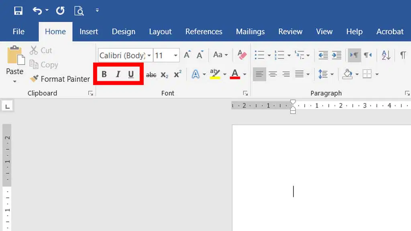Screen dimensions: 411x231
Task: Click the Save icon in Quick Access Toolbar
Action: (x=18, y=11)
